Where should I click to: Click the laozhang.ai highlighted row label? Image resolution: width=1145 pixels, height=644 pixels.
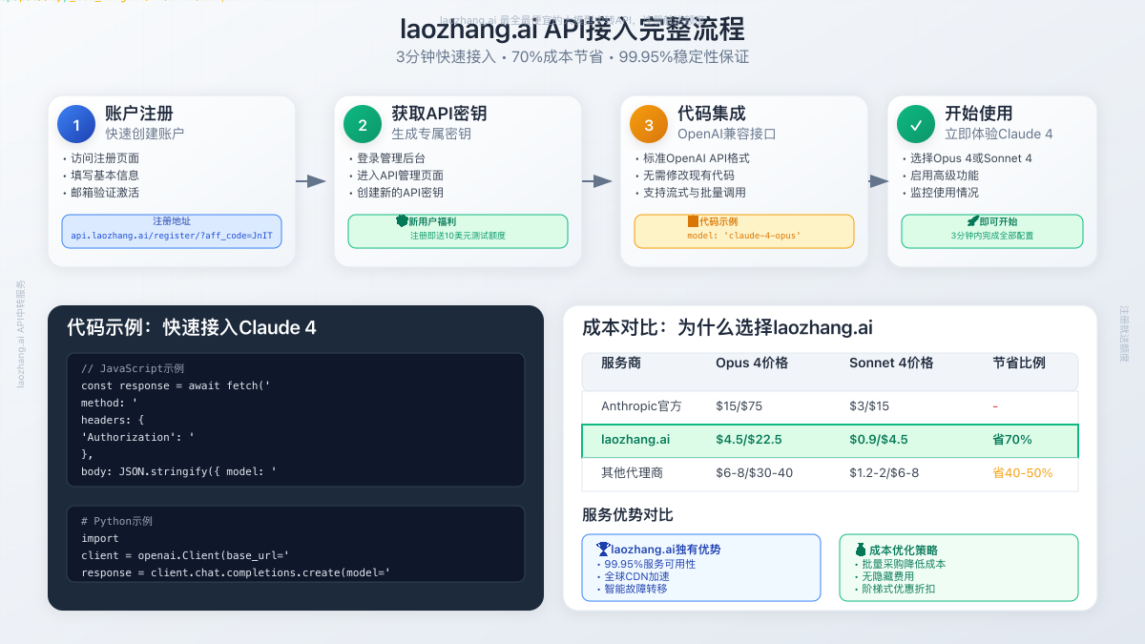tap(635, 440)
